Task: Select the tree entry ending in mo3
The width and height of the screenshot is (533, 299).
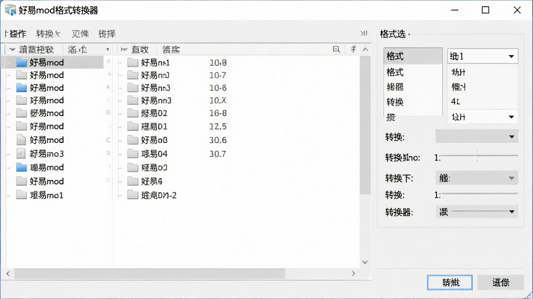Action: coord(46,154)
